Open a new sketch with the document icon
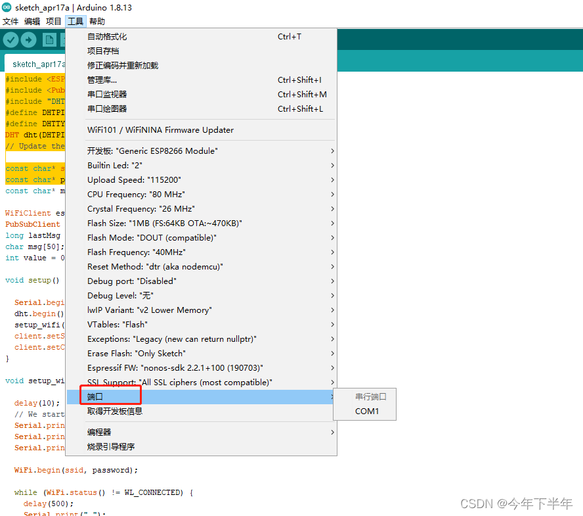 click(x=49, y=39)
